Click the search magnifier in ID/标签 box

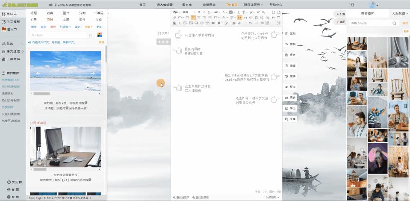pos(90,35)
